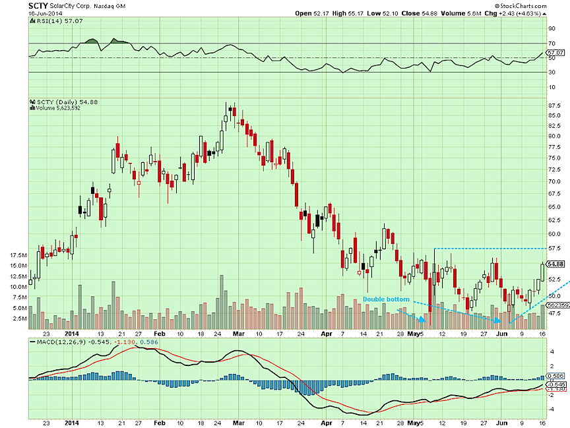Click the 47.5 price axis label
The width and height of the screenshot is (570, 428).
point(554,313)
